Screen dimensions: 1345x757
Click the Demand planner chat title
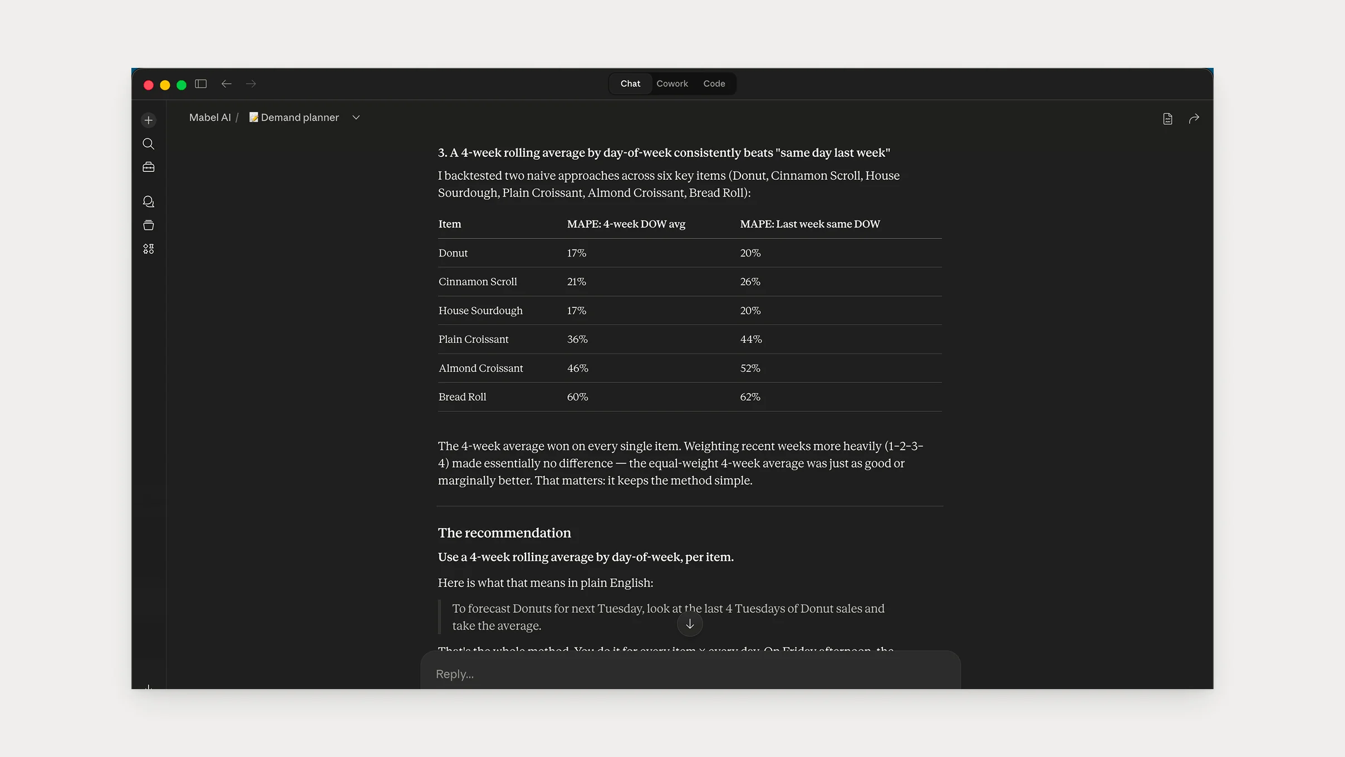click(x=294, y=117)
